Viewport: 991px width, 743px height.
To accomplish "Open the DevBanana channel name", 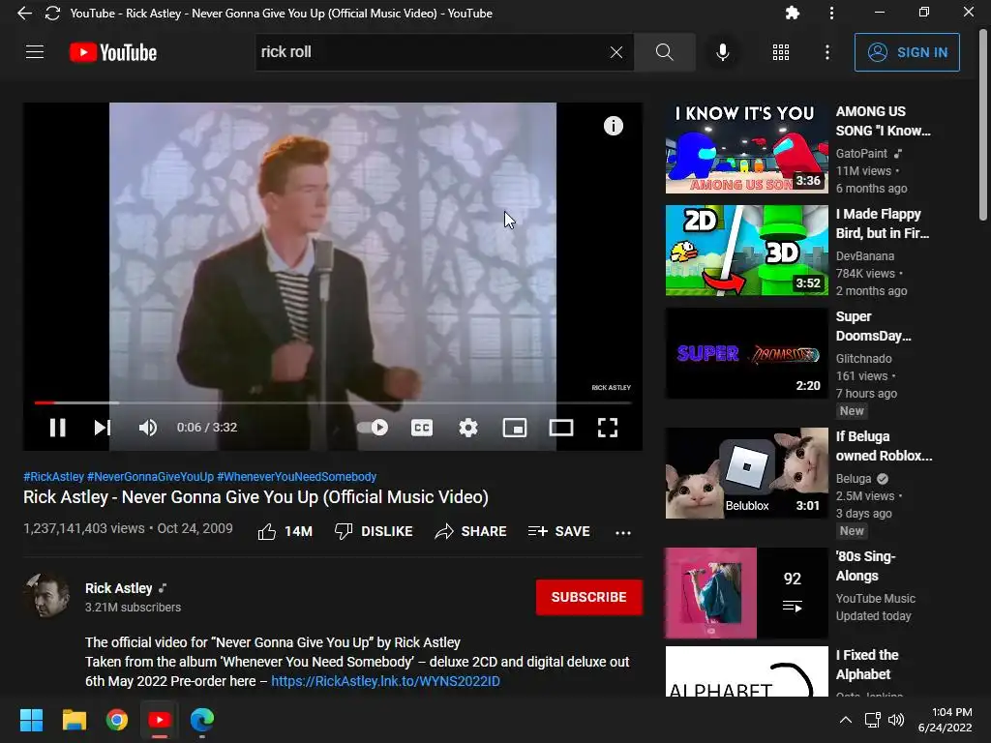I will pos(864,255).
